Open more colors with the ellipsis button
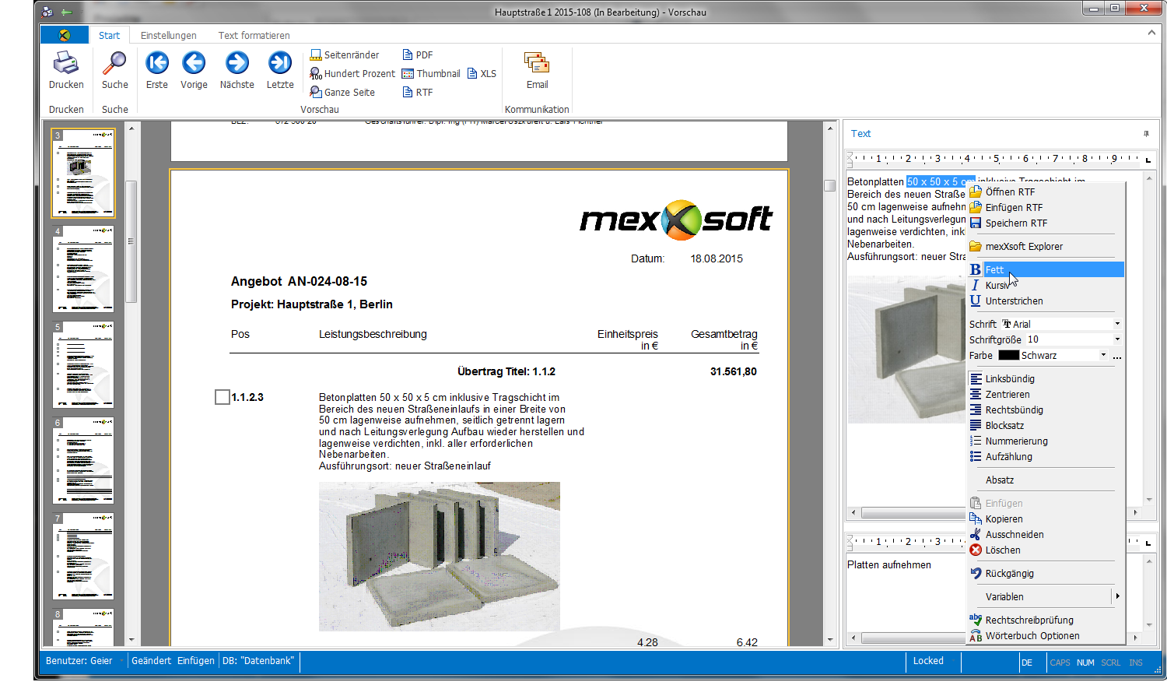Image resolution: width=1167 pixels, height=696 pixels. coord(1117,356)
